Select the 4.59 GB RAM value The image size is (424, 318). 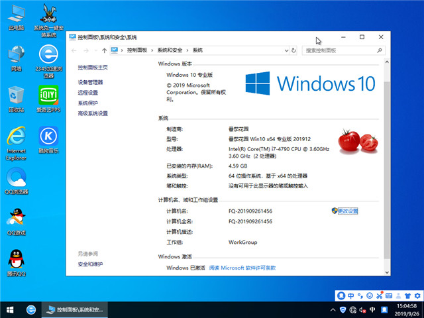coord(238,166)
